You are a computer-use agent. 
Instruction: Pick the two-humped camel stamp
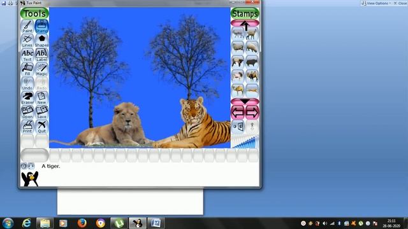252,76
